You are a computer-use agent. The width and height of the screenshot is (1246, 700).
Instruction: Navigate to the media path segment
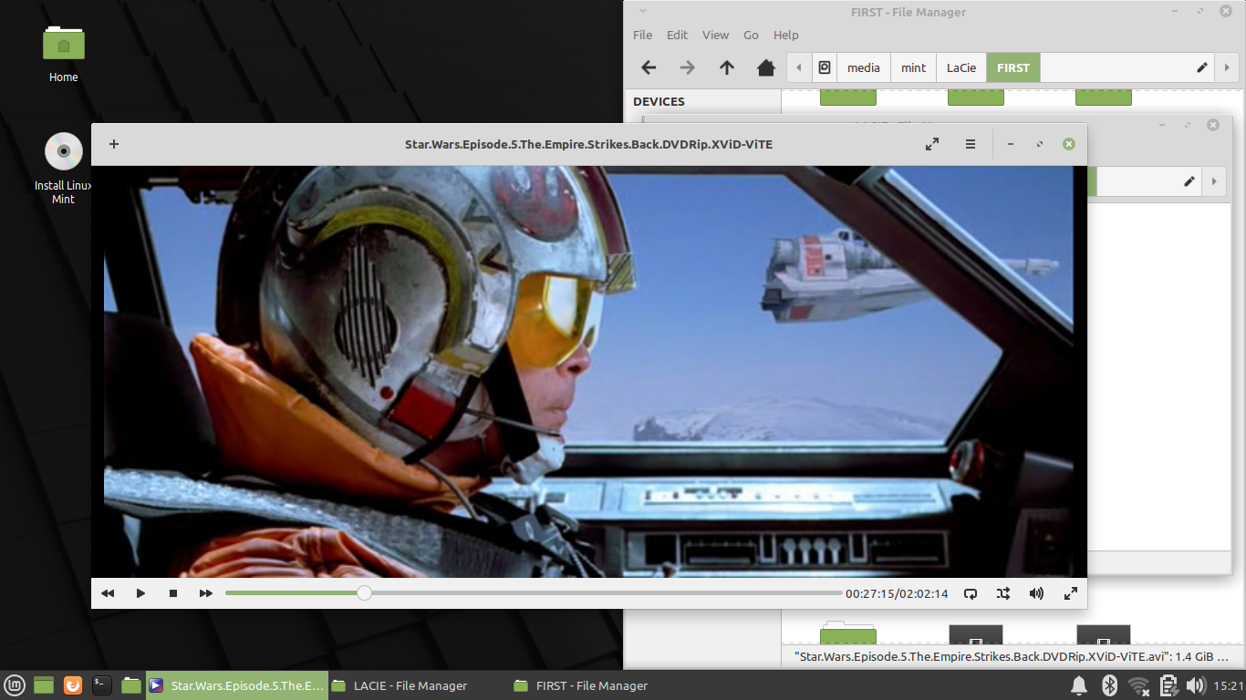click(x=864, y=67)
